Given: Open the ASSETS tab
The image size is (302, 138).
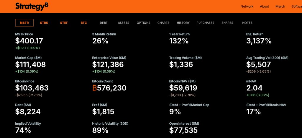Looking at the screenshot, I should [x=124, y=23].
